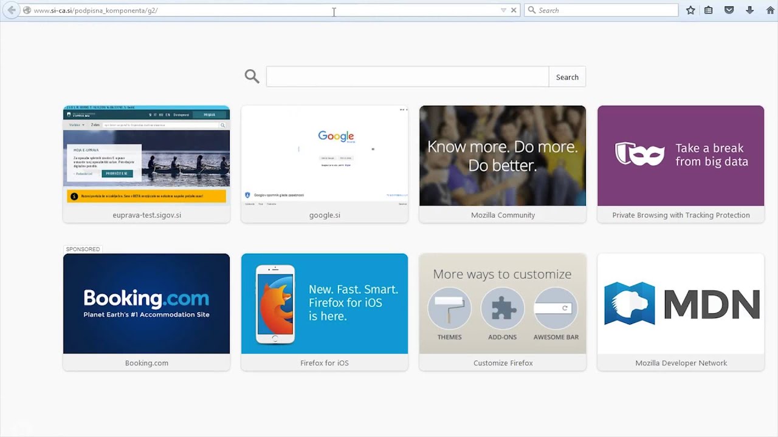This screenshot has width=778, height=437.
Task: Open the euprava-test.sigov.si tile thumbnail
Action: 146,155
